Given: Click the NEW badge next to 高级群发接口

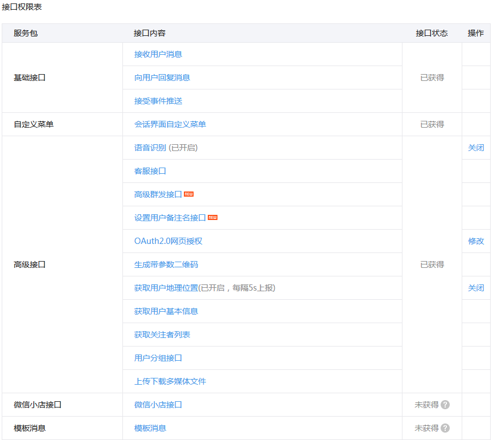Looking at the screenshot, I should [x=188, y=194].
